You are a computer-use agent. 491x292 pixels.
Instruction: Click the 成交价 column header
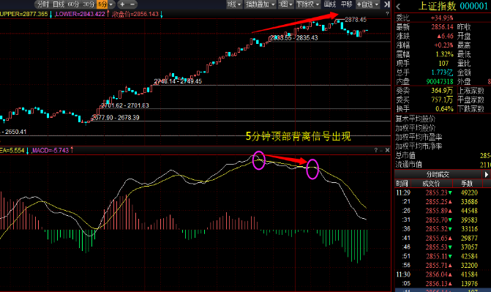point(431,184)
